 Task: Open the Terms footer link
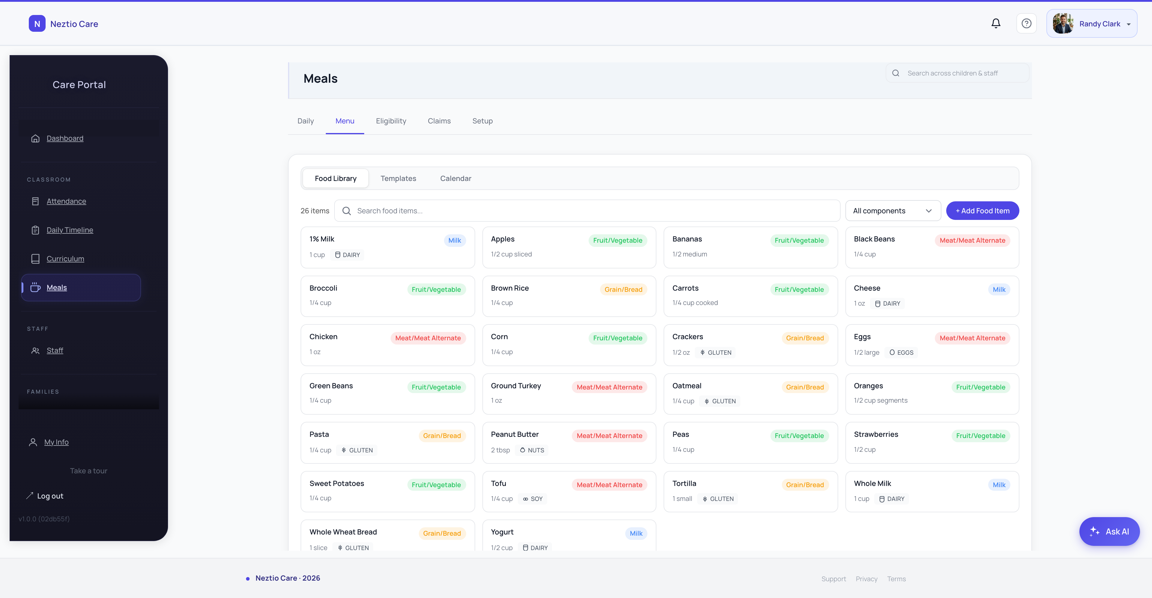896,579
